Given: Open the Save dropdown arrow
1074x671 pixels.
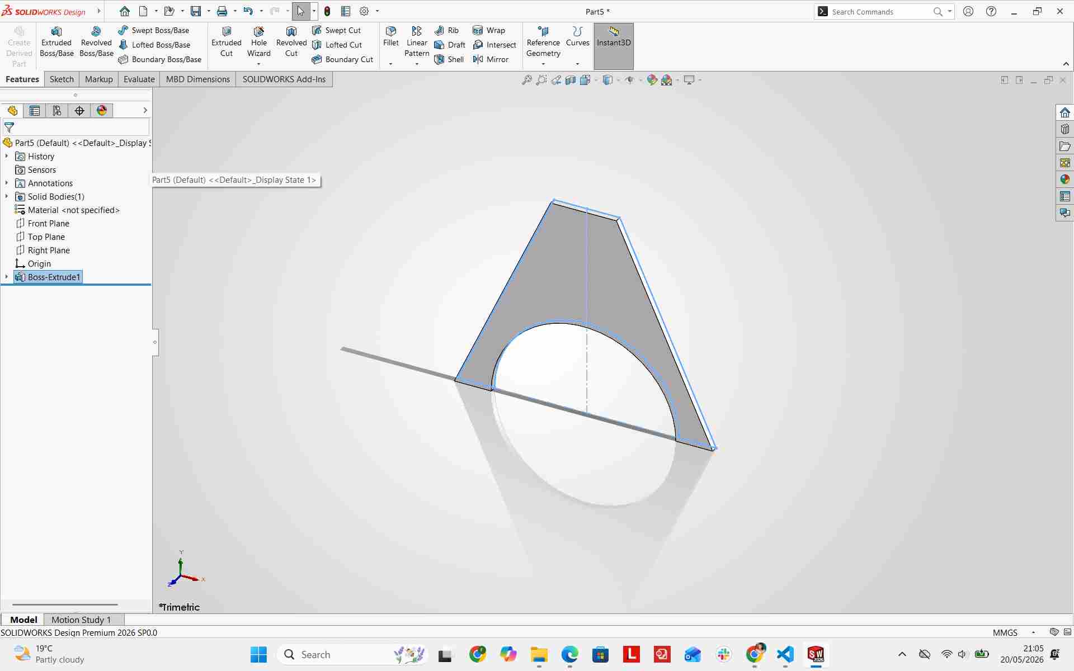Looking at the screenshot, I should (x=209, y=11).
